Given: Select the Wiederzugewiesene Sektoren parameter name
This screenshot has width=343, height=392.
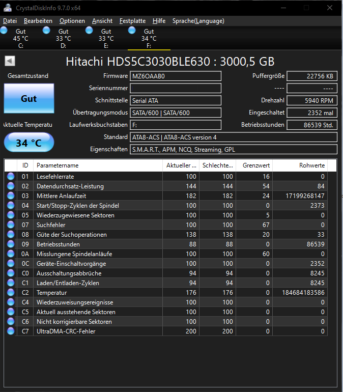Looking at the screenshot, I should [x=75, y=215].
